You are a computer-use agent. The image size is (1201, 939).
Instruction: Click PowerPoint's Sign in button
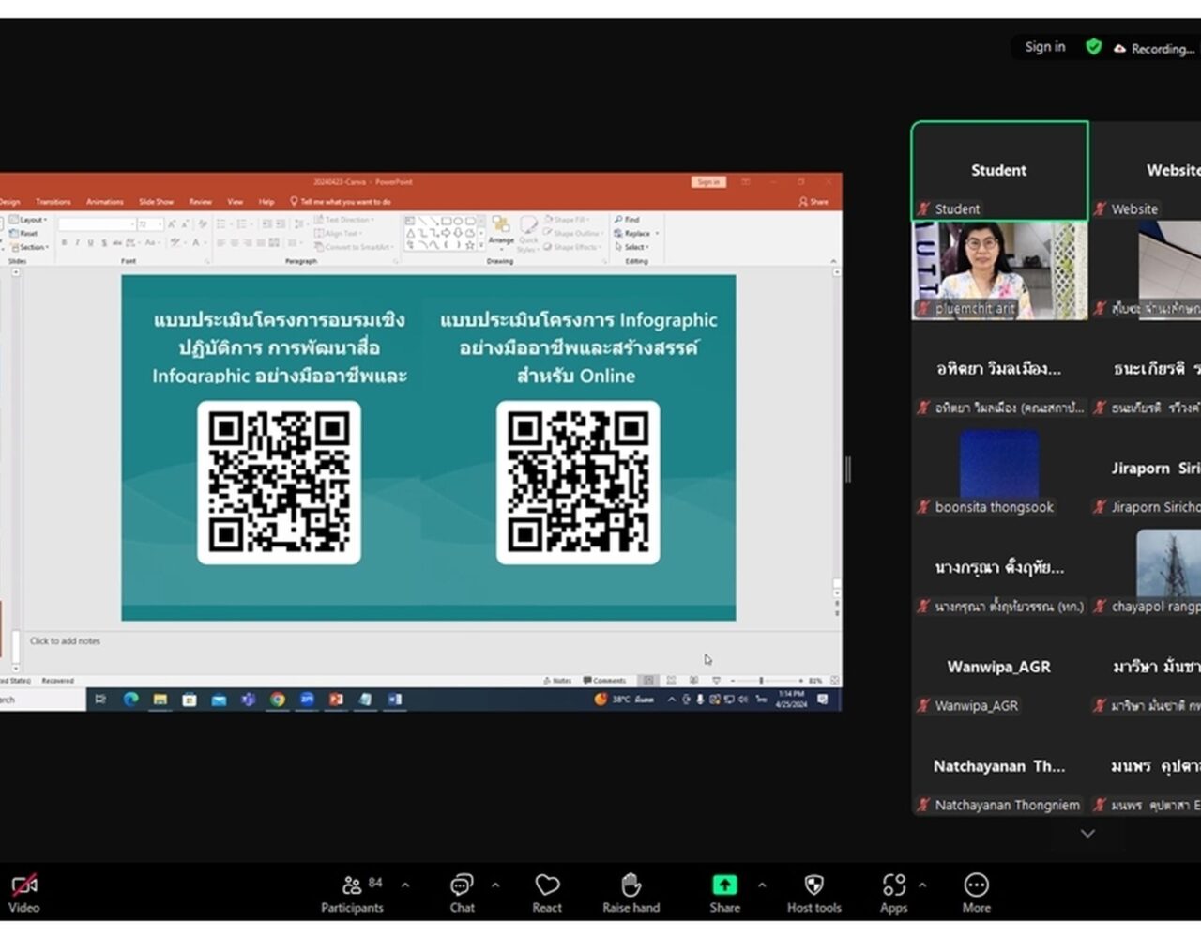pyautogui.click(x=708, y=182)
